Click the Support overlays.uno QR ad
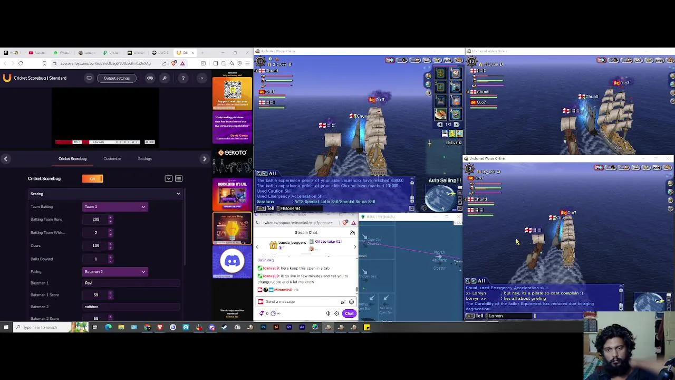The width and height of the screenshot is (675, 380). click(232, 94)
